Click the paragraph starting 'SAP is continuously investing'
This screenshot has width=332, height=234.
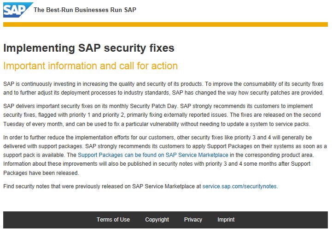(163, 88)
